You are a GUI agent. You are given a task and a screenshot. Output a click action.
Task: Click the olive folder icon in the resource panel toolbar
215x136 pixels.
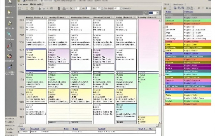click(165, 8)
